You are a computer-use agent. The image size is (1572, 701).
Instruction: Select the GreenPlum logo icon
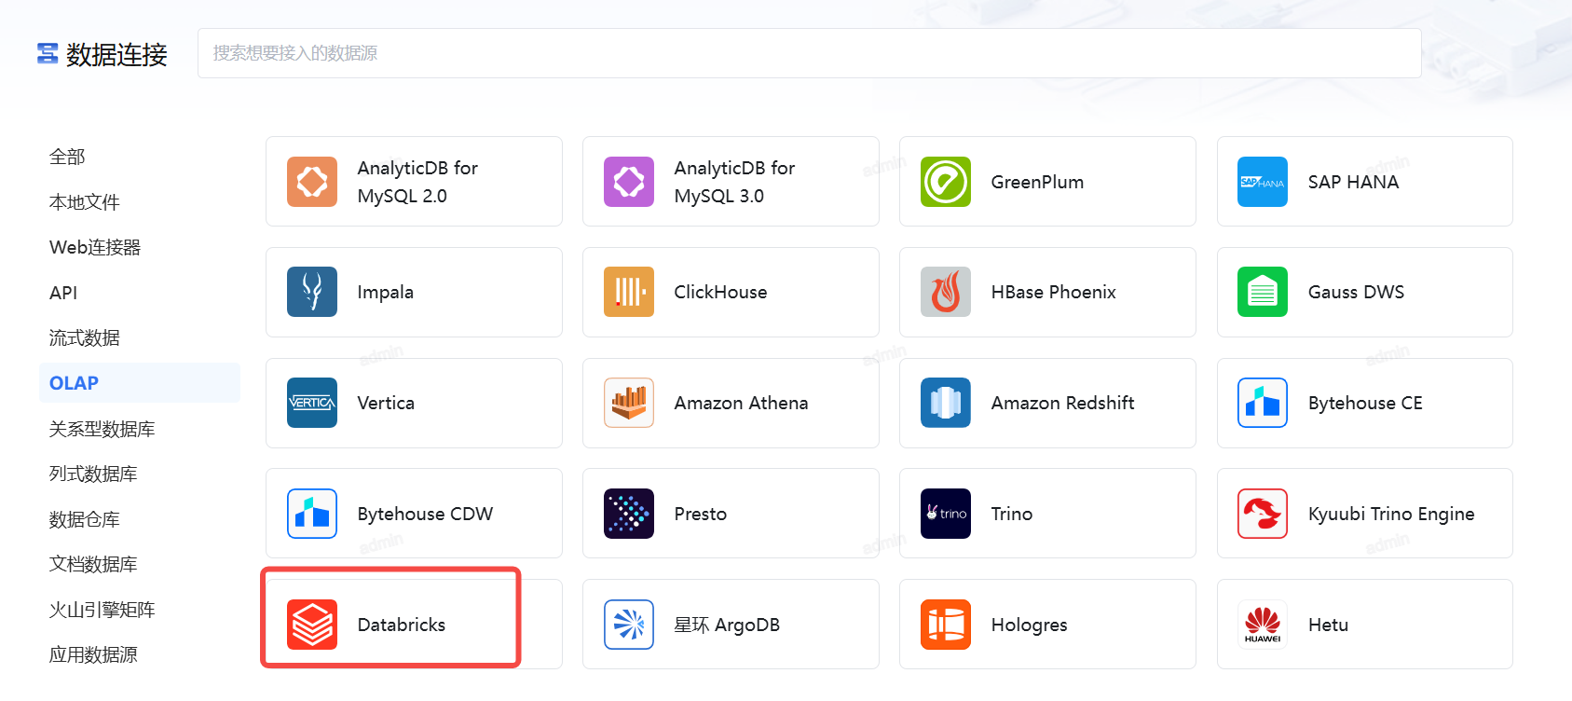click(x=946, y=182)
